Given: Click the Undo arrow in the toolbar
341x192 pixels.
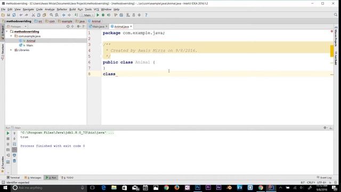Looking at the screenshot, I should [x=21, y=15].
